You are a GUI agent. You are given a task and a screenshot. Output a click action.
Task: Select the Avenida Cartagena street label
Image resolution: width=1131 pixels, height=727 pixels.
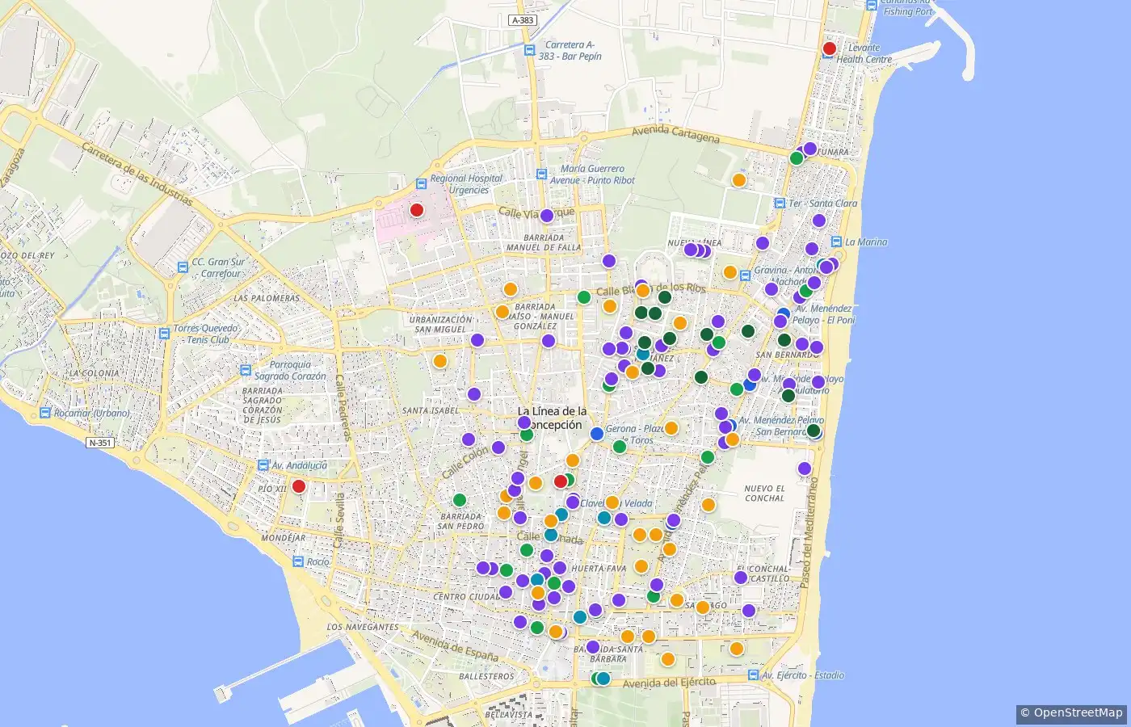(675, 134)
